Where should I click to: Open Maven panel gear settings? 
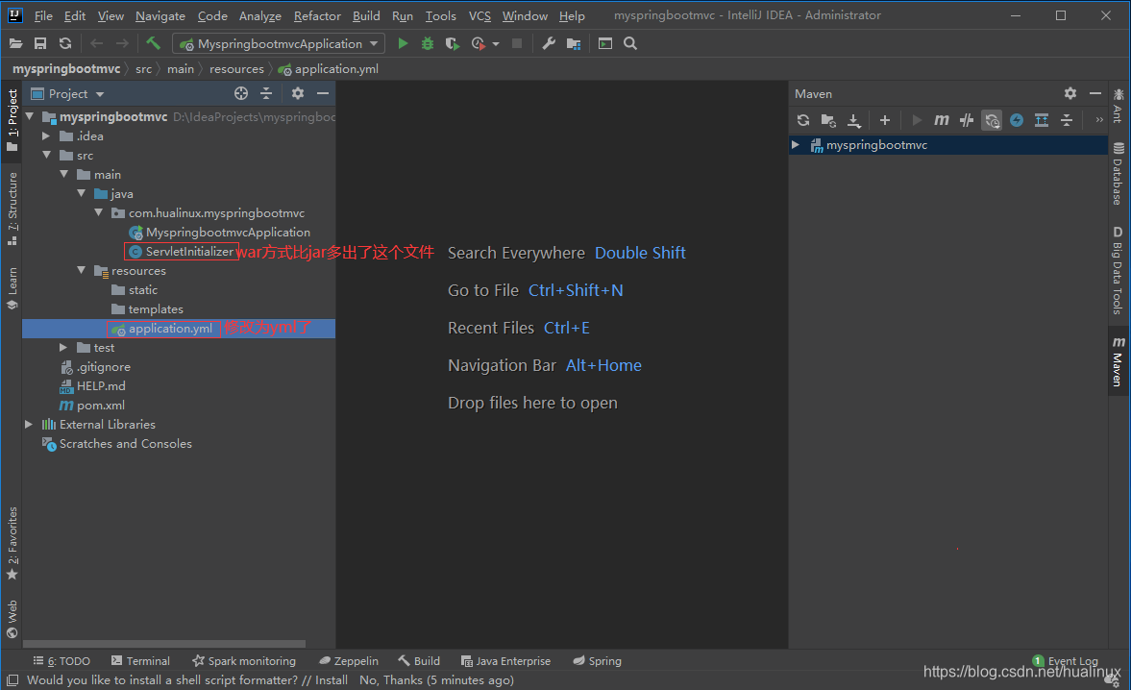coord(1070,94)
